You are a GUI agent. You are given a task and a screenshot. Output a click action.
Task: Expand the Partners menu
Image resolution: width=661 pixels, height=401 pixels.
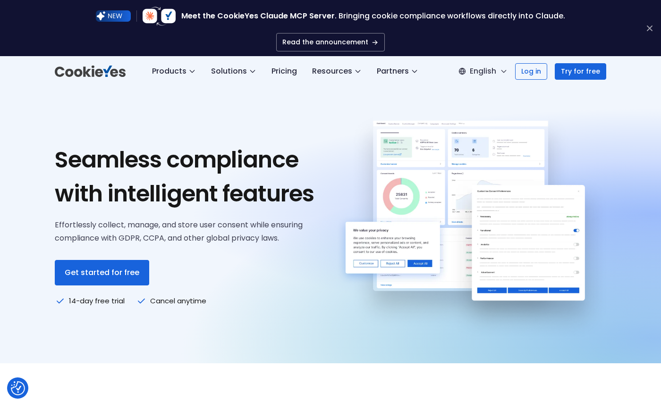(397, 71)
